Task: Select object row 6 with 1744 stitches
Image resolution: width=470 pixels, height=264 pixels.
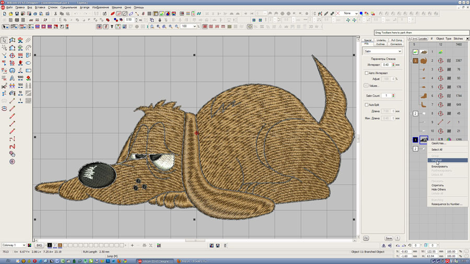Action: (438, 96)
